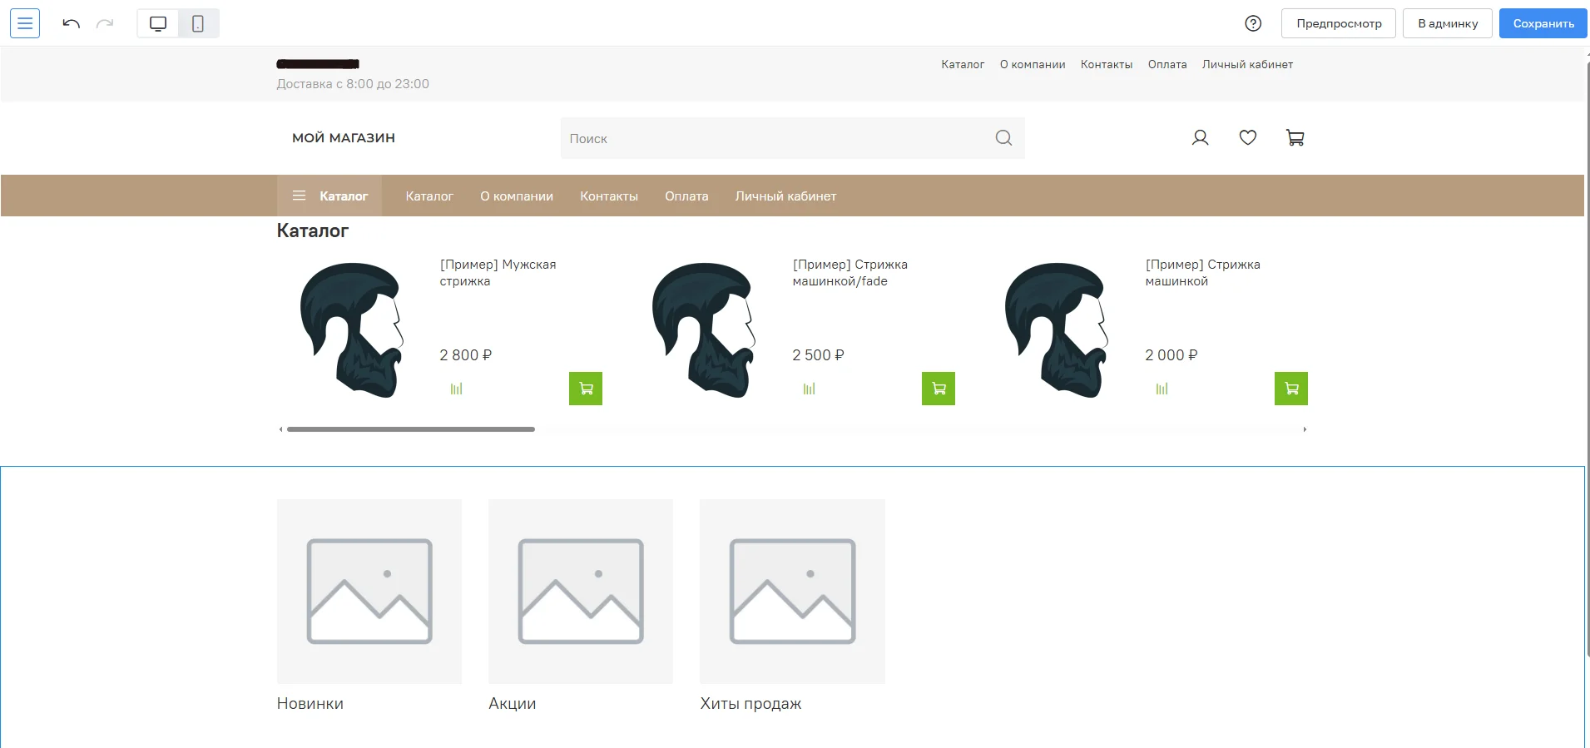Focus the Поиск search field
The image size is (1590, 748).
coord(774,138)
